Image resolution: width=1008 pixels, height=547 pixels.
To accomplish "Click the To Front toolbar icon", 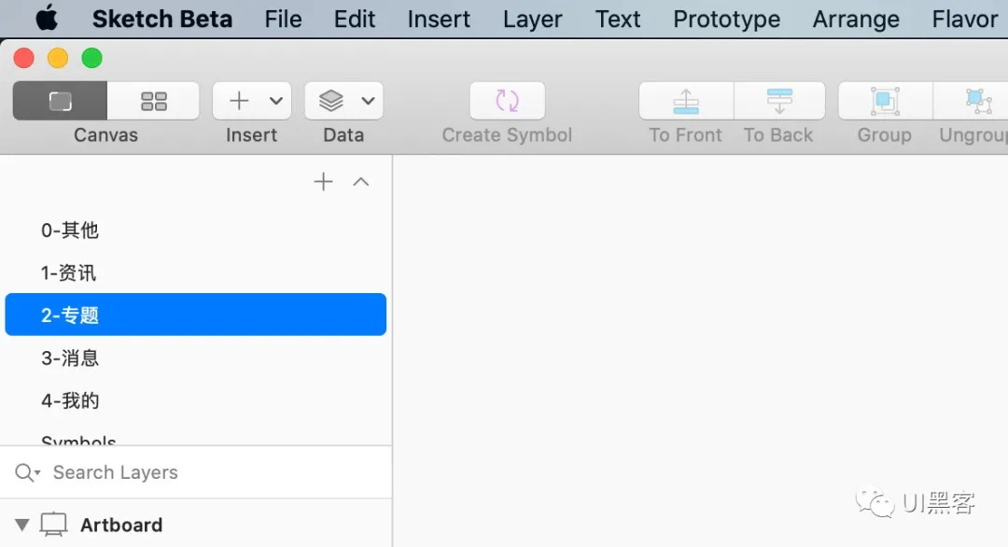I will tap(686, 101).
